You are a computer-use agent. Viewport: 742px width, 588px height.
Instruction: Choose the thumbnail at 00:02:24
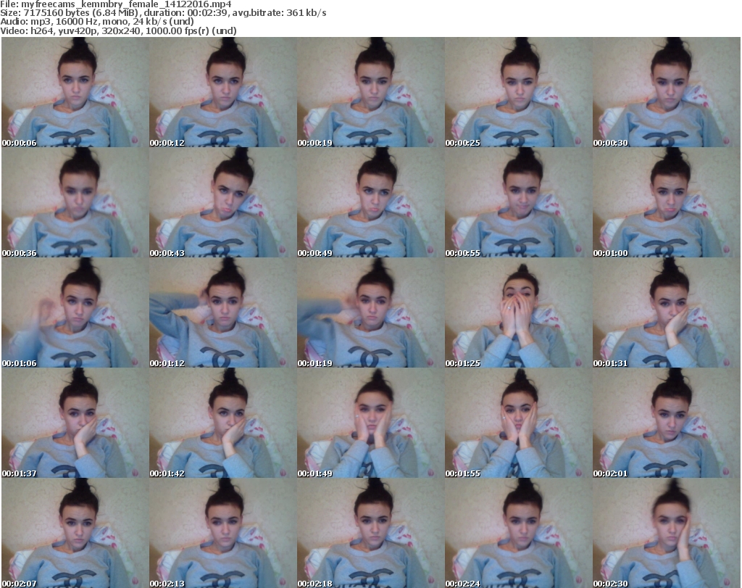(x=518, y=533)
